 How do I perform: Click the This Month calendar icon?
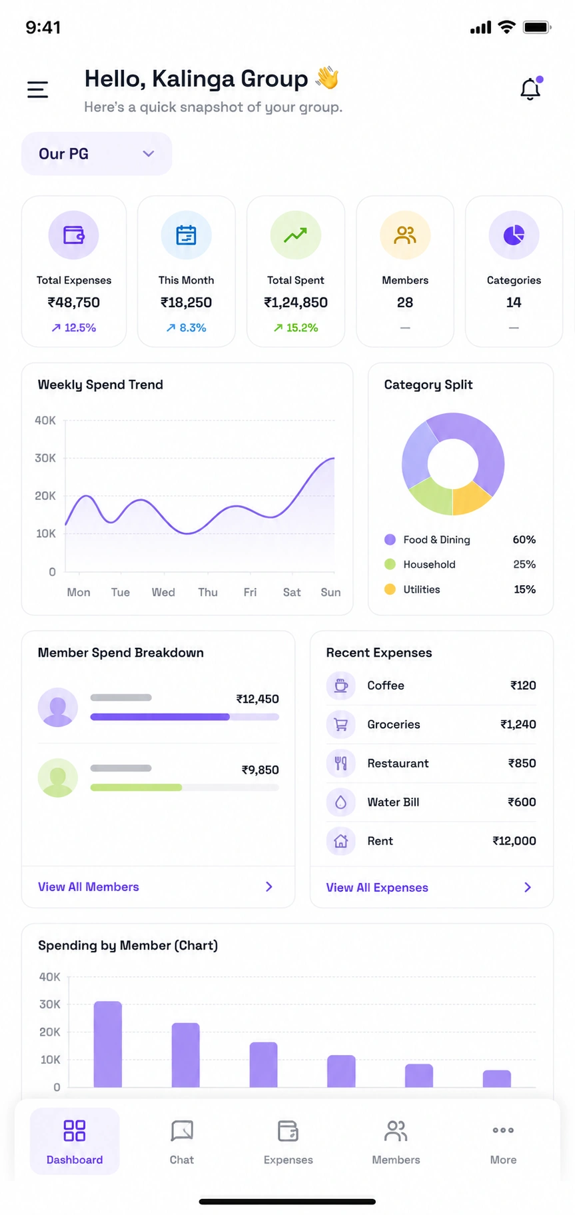(186, 235)
